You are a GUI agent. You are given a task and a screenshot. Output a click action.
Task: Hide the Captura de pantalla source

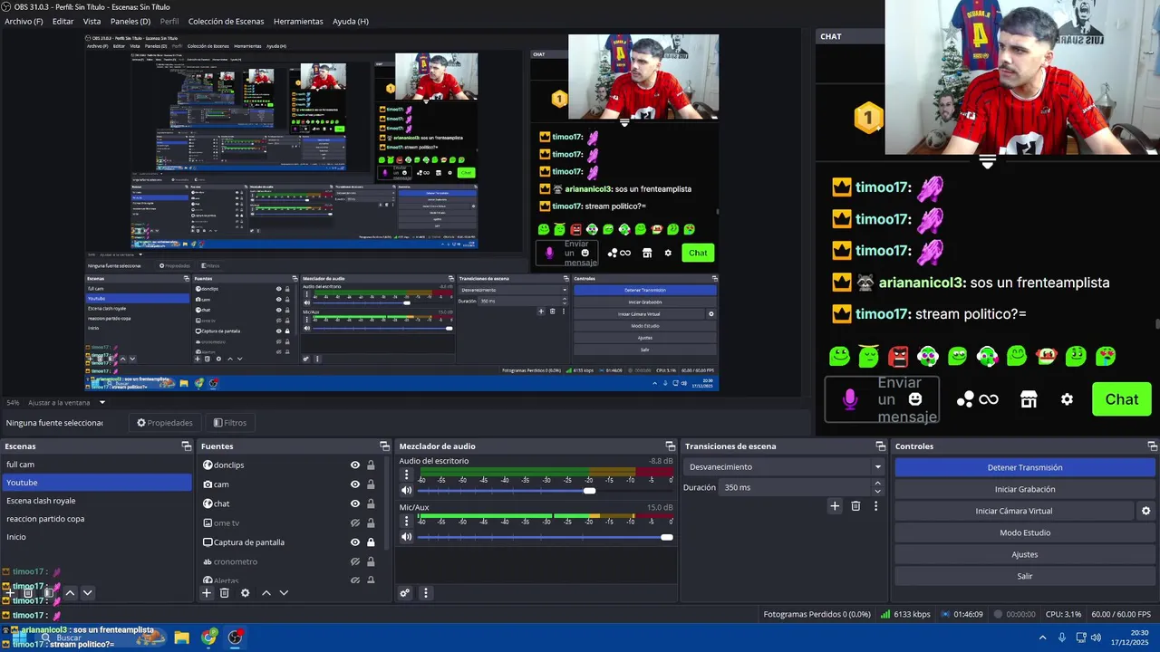coord(355,542)
